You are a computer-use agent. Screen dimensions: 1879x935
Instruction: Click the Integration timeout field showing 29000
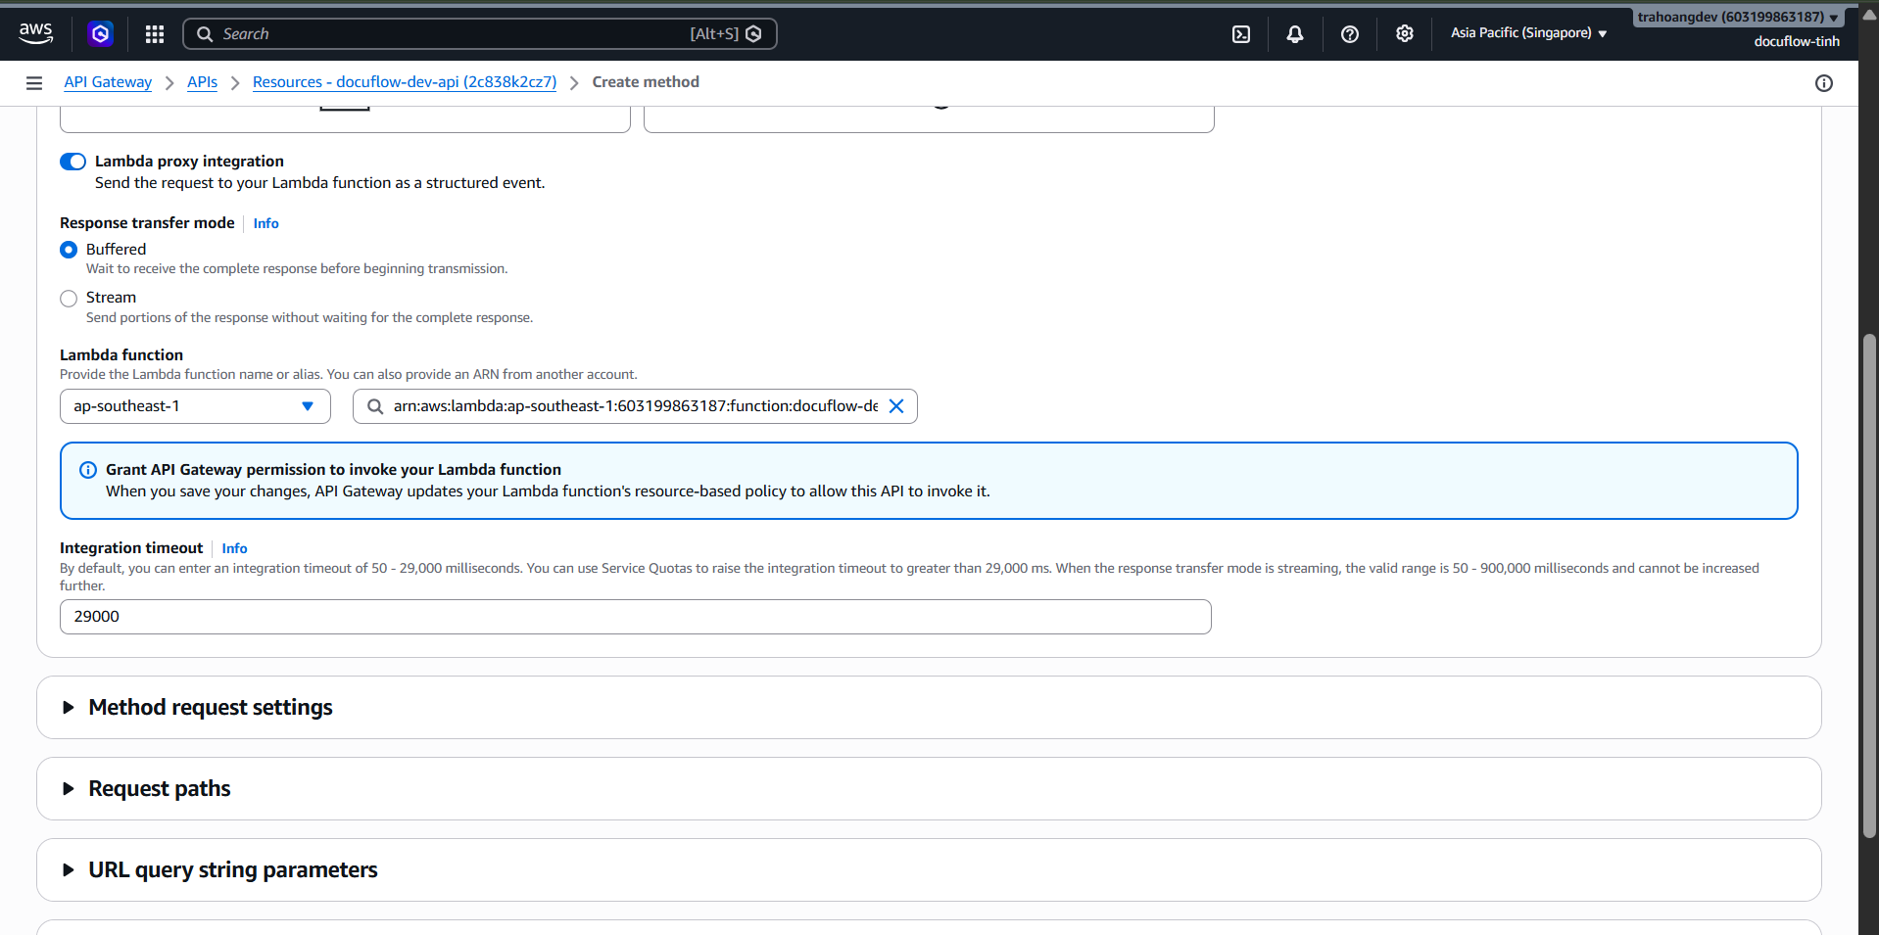(636, 617)
